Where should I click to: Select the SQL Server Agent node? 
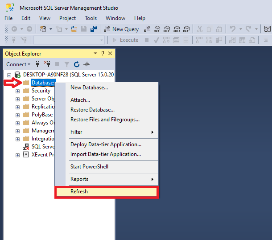pos(43,147)
